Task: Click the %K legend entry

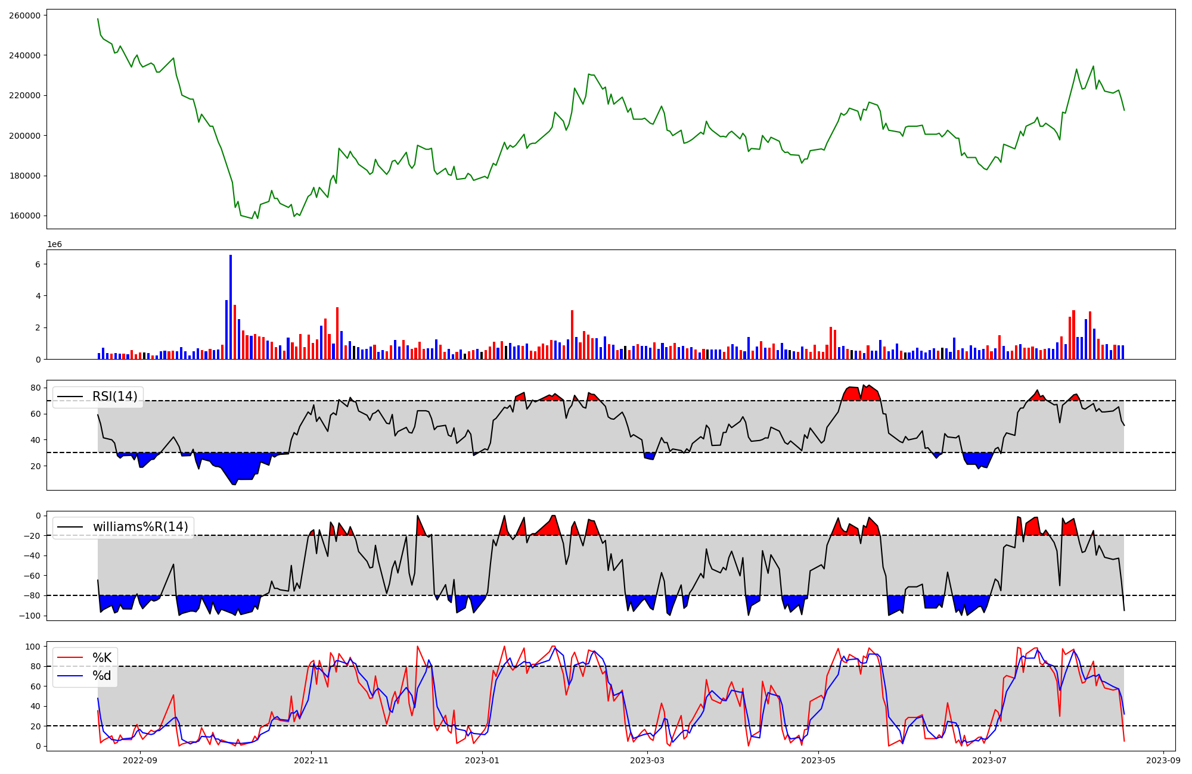Action: pos(102,658)
